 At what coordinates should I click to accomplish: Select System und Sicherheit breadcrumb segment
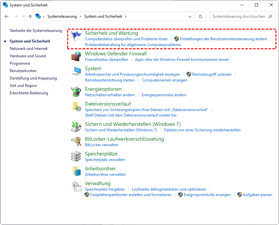coord(103,16)
